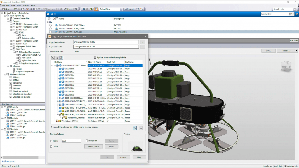Image resolution: width=299 pixels, height=168 pixels.
Task: Click the Cancel button in Copy Design
Action: tap(123, 157)
